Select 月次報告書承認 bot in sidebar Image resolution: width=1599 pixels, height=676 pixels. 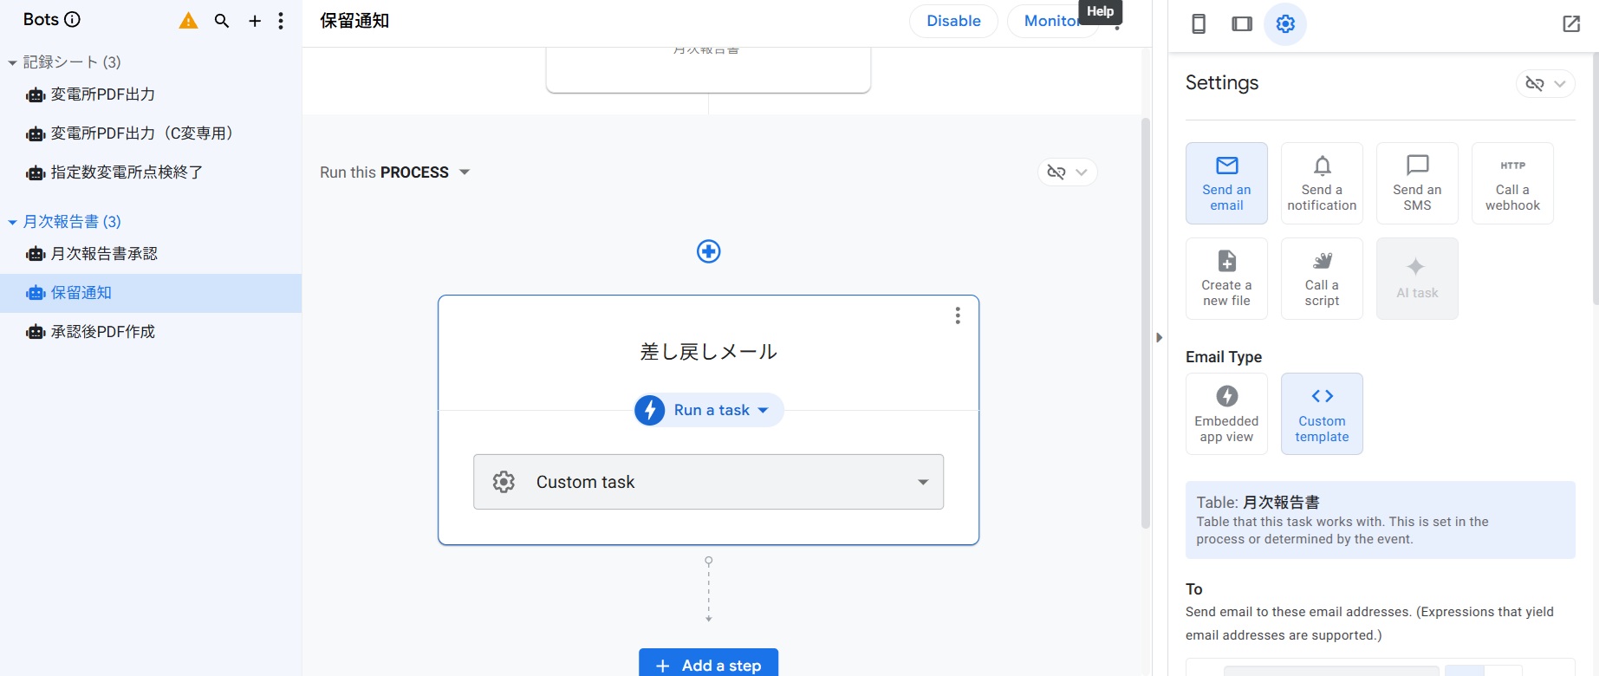(104, 254)
